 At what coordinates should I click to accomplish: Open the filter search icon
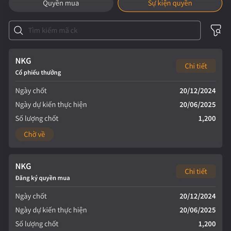tap(216, 30)
